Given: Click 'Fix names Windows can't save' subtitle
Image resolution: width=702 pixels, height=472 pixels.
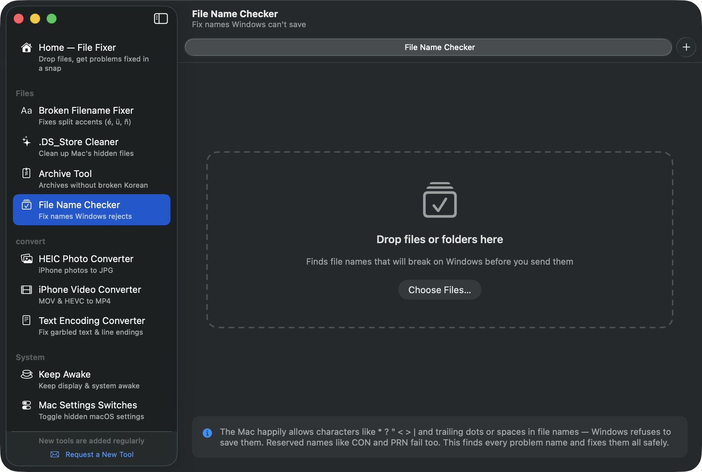Looking at the screenshot, I should tap(249, 24).
